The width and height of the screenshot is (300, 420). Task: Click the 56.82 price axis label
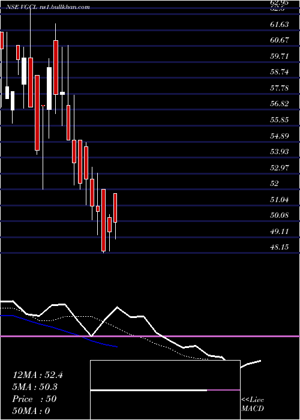280,104
